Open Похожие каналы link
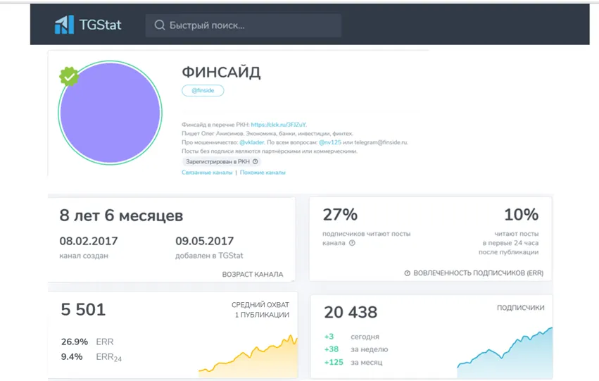The width and height of the screenshot is (599, 381). [263, 173]
